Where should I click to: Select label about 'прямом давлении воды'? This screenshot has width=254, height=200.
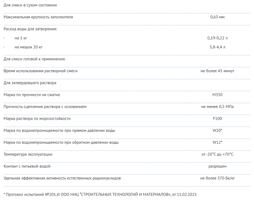[59, 131]
